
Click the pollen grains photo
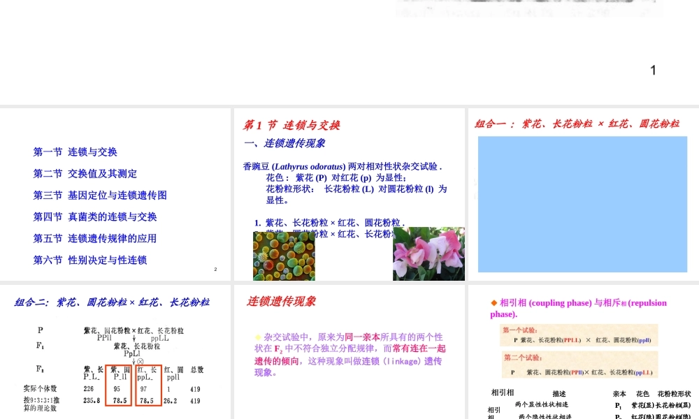coord(283,256)
